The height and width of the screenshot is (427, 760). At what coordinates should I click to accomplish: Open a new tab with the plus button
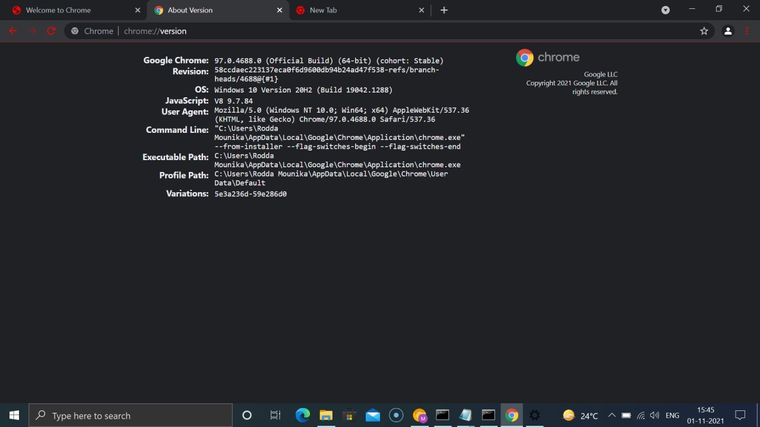pyautogui.click(x=444, y=10)
